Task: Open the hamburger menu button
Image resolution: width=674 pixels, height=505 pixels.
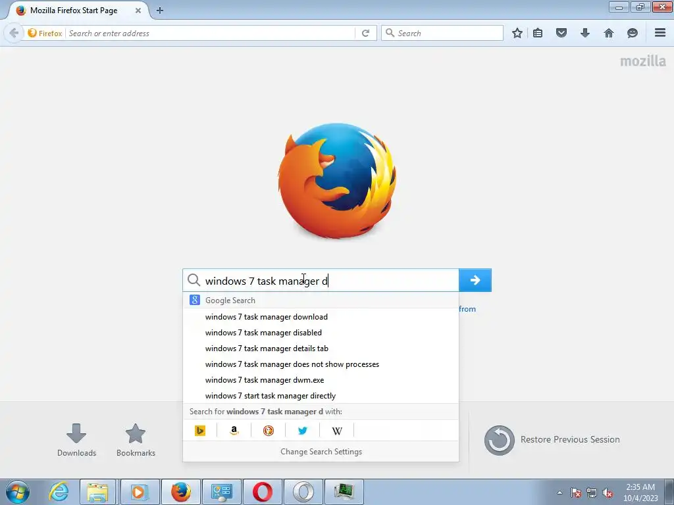Action: tap(660, 33)
